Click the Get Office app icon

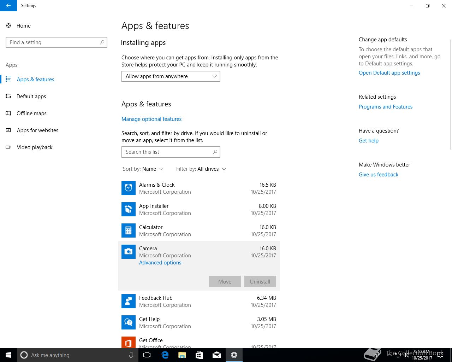point(129,342)
